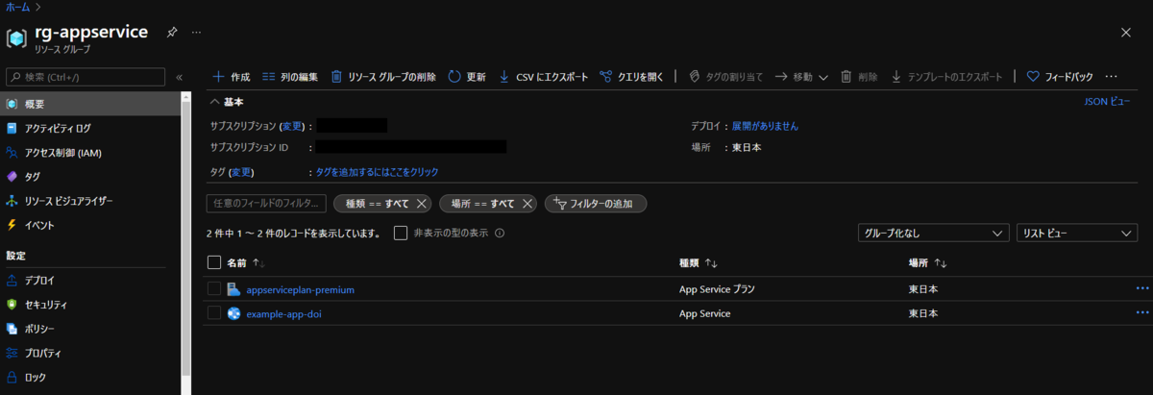Toggle the select-all checkbox in header
Image resolution: width=1153 pixels, height=395 pixels.
(x=214, y=262)
